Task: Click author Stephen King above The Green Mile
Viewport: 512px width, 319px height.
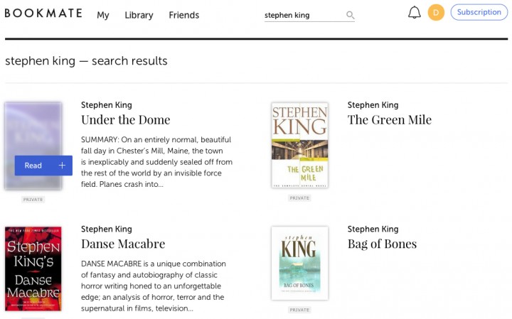Action: (x=373, y=105)
